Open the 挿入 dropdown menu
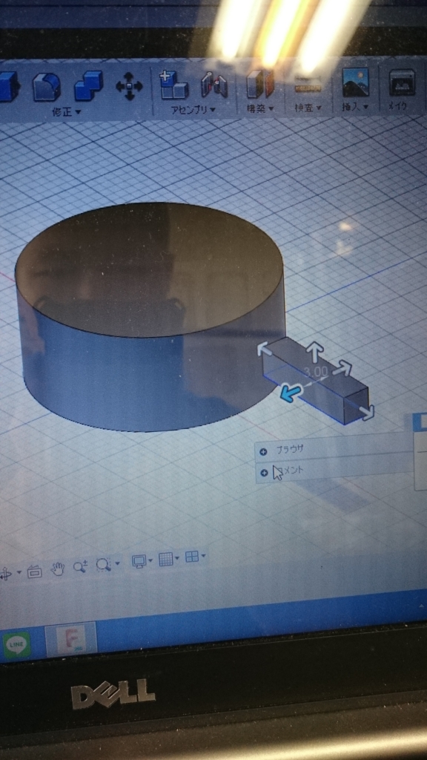This screenshot has width=427, height=760. pos(355,107)
